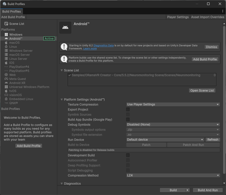This screenshot has width=226, height=195.
Task: Toggle Deep Profiling Support checkbox
Action: click(x=128, y=165)
